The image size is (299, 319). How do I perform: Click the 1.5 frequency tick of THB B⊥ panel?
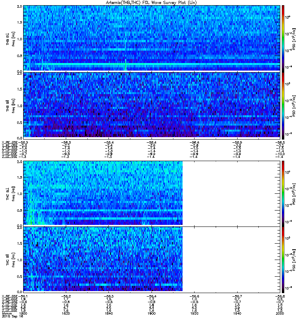click(x=20, y=22)
